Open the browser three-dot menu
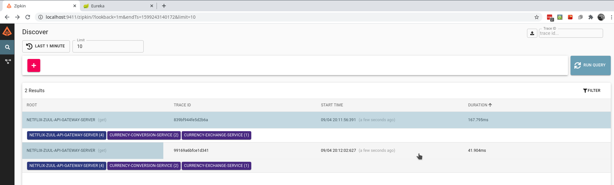The height and width of the screenshot is (185, 614). [x=611, y=17]
